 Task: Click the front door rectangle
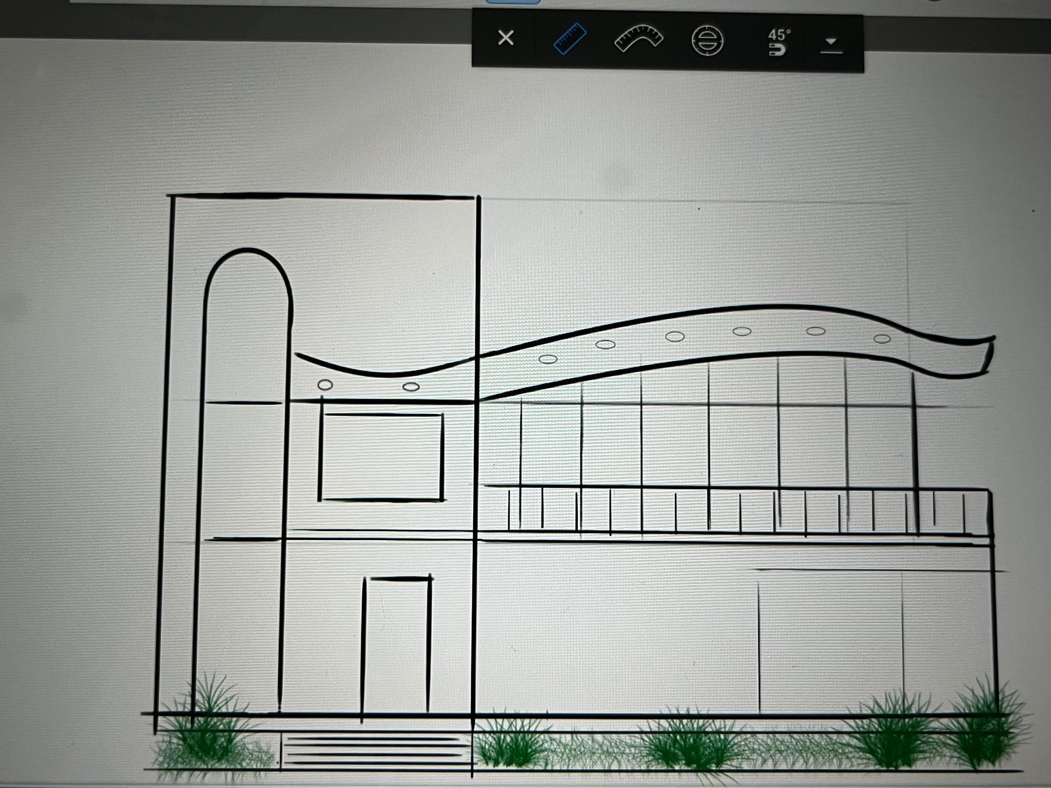[x=396, y=646]
